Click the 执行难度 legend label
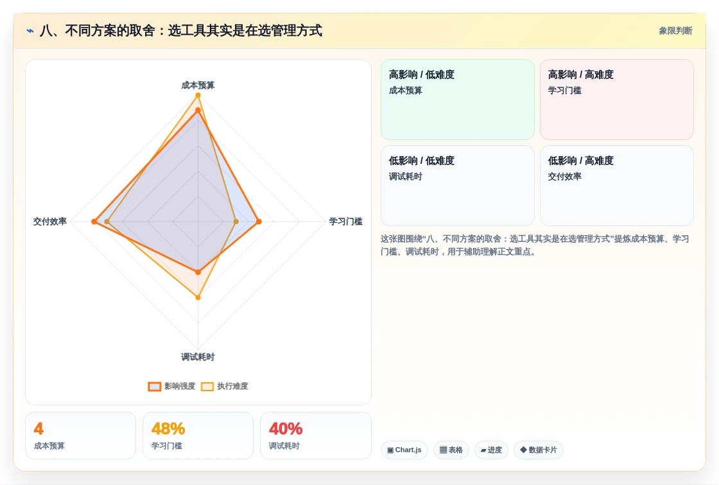 pyautogui.click(x=232, y=386)
